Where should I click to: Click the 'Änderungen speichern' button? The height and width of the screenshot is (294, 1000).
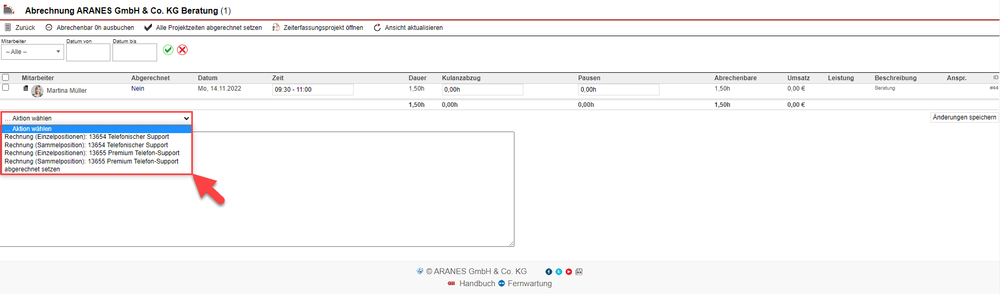pos(964,117)
